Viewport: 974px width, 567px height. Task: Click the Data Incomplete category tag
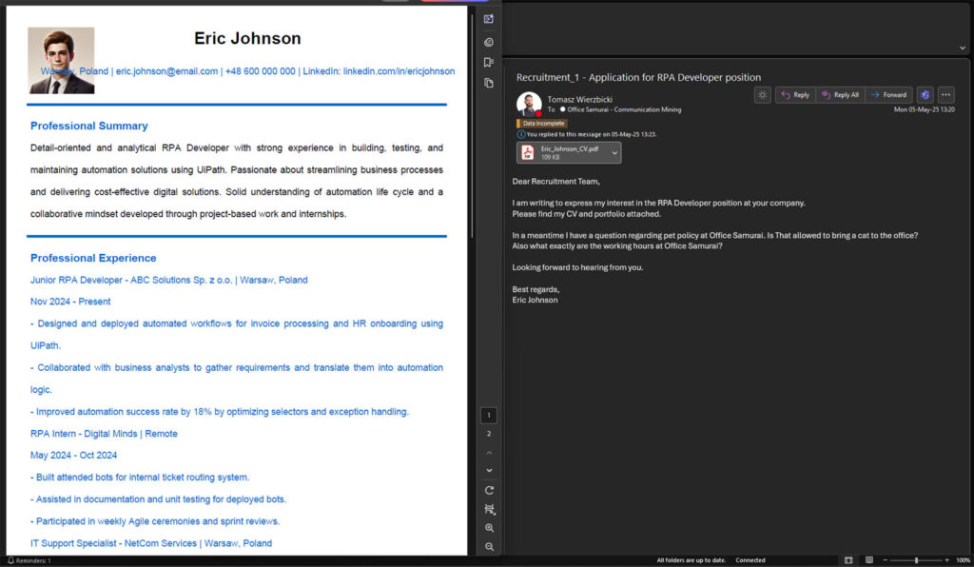pos(541,124)
